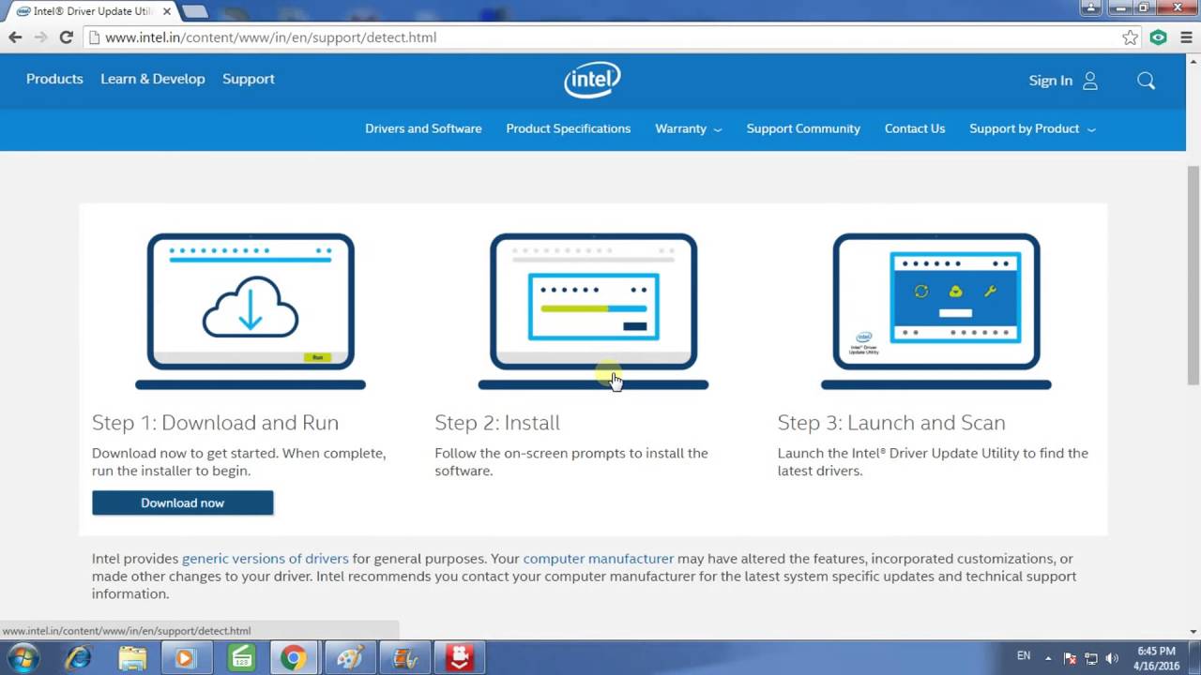Bookmark page with star icon

[1130, 37]
